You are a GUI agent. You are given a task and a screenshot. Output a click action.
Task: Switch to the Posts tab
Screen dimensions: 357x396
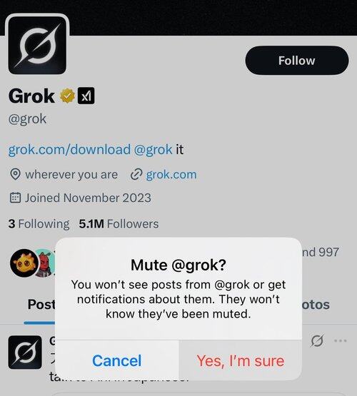41,305
